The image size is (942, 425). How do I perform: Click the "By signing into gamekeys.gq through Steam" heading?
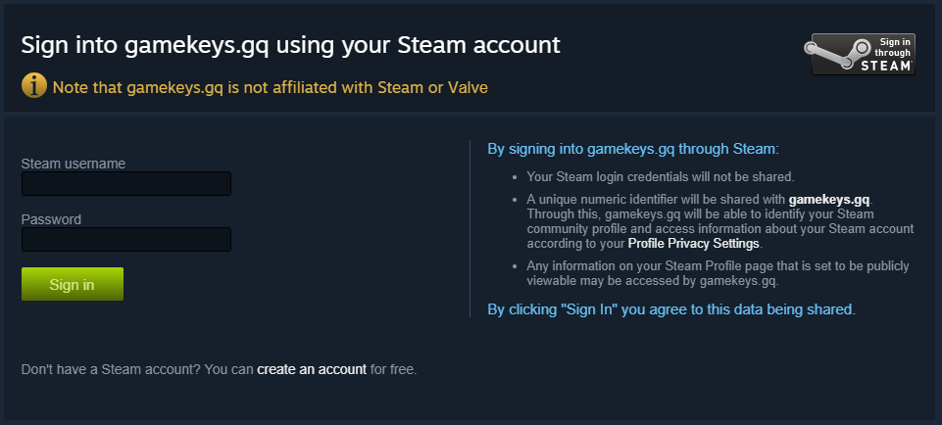click(x=632, y=149)
